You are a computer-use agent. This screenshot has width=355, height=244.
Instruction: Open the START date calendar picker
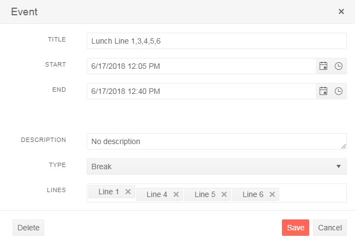[x=323, y=66]
